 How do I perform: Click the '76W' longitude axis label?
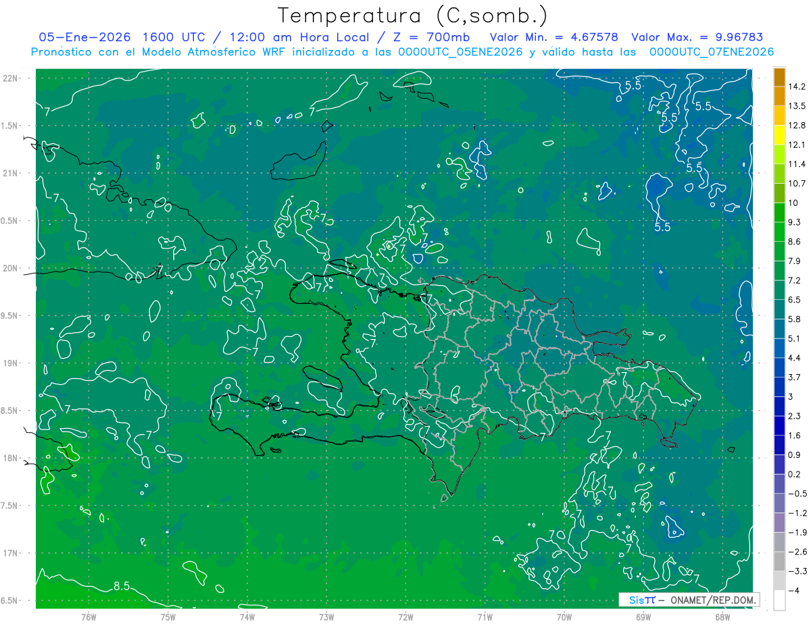click(89, 617)
